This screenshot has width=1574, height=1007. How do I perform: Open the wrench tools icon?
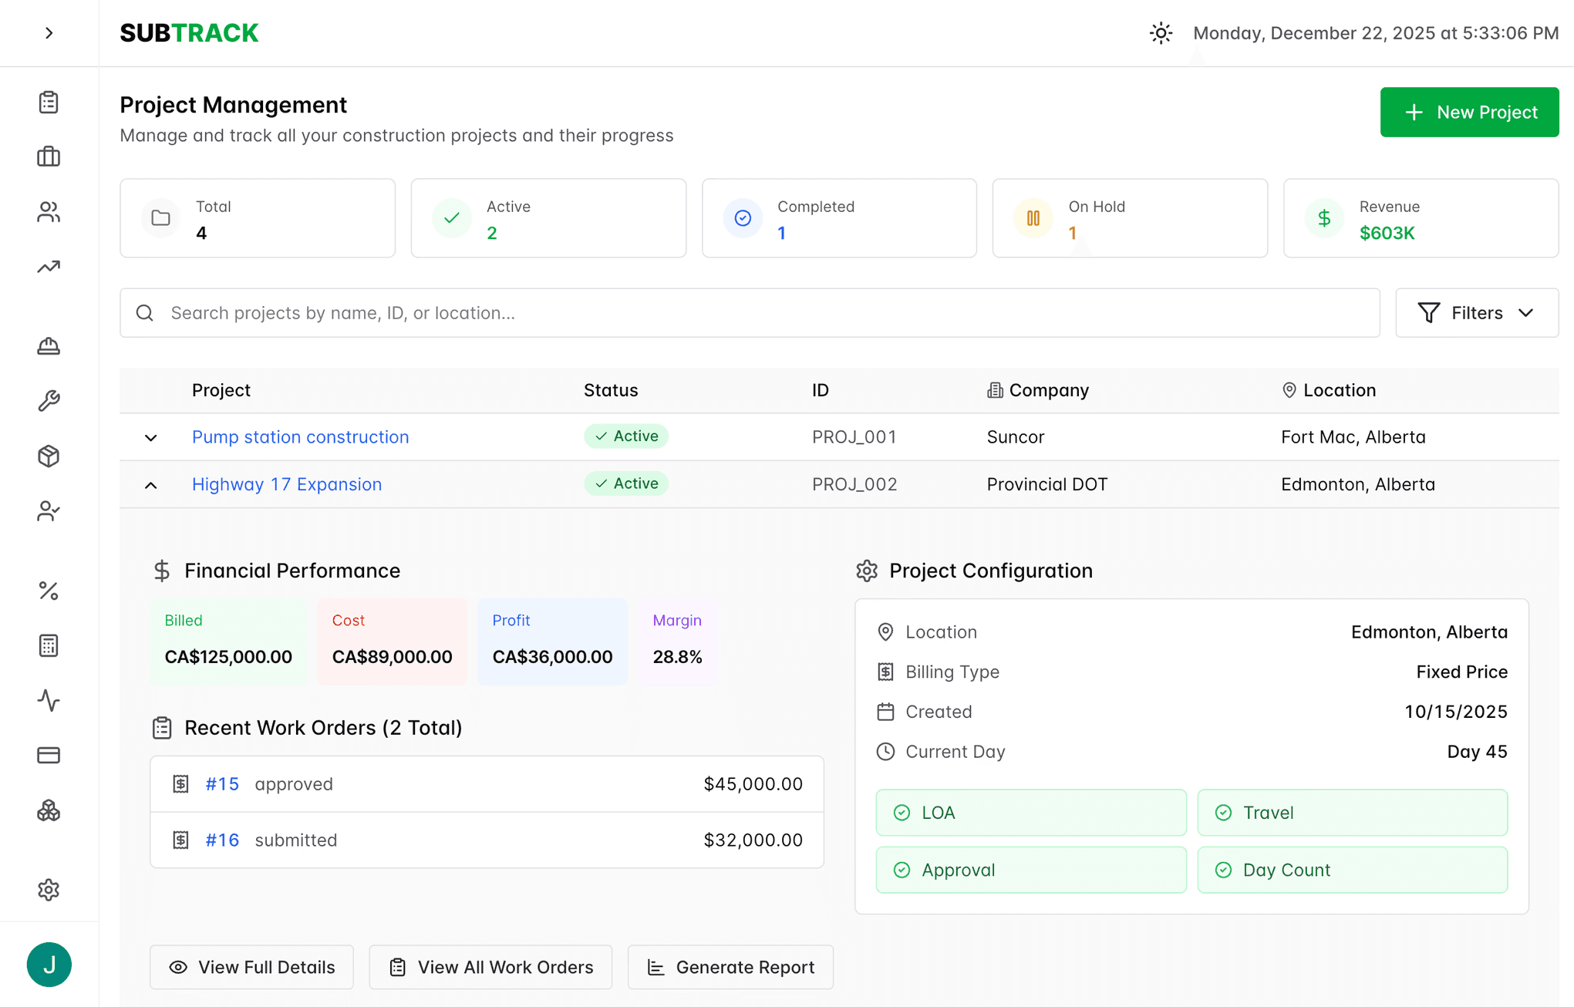[49, 400]
